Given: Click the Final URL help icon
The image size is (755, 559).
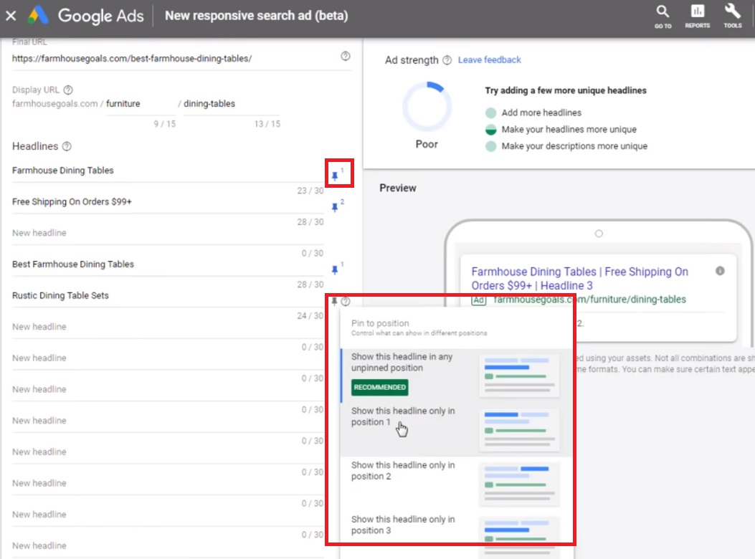Looking at the screenshot, I should [346, 57].
